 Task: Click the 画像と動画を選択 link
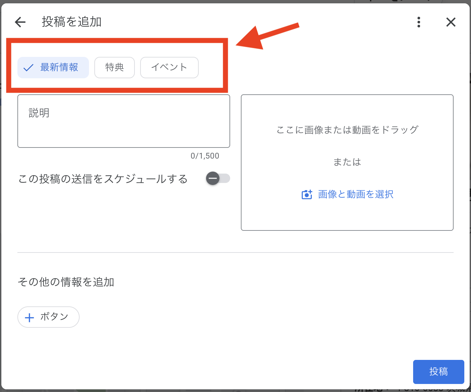pyautogui.click(x=355, y=194)
